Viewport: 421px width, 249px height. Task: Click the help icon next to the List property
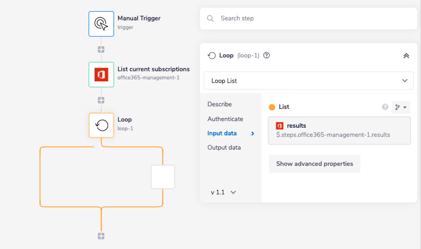[385, 107]
